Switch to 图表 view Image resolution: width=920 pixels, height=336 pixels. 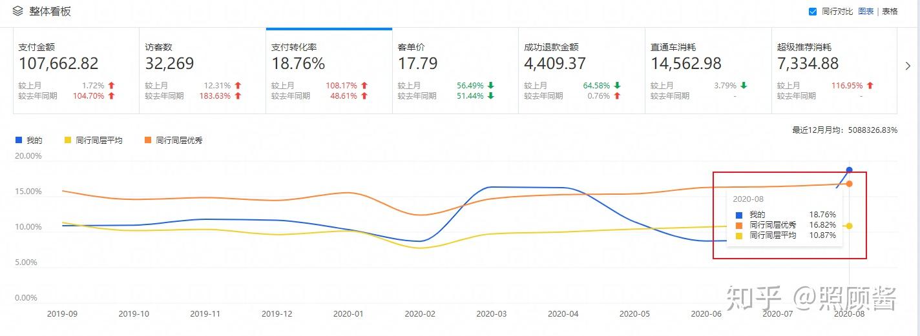coord(866,12)
